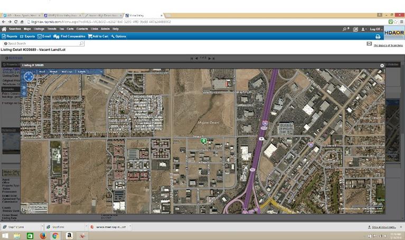Viewport: 405px width, 240px height.
Task: Go to the next listing arrow
Action: (x=210, y=59)
